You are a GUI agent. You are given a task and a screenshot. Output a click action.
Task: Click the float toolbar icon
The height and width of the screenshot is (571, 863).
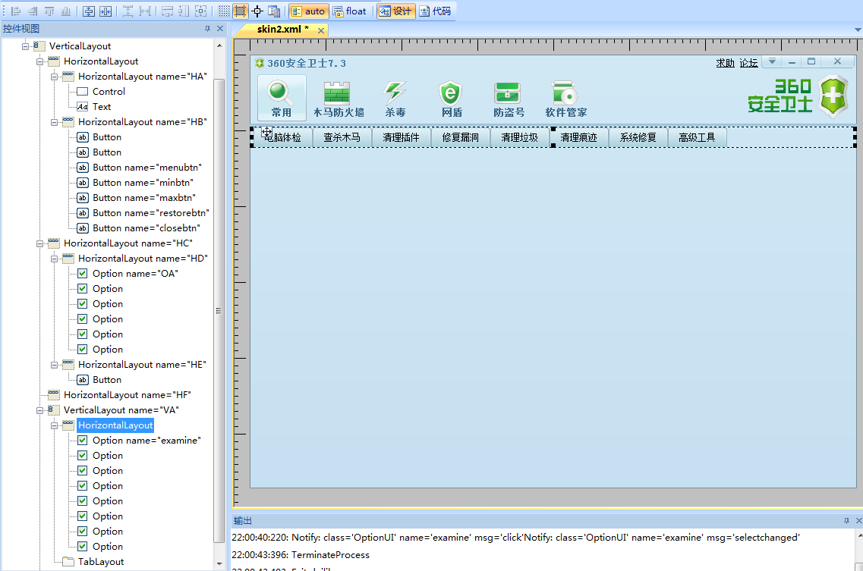tap(350, 11)
